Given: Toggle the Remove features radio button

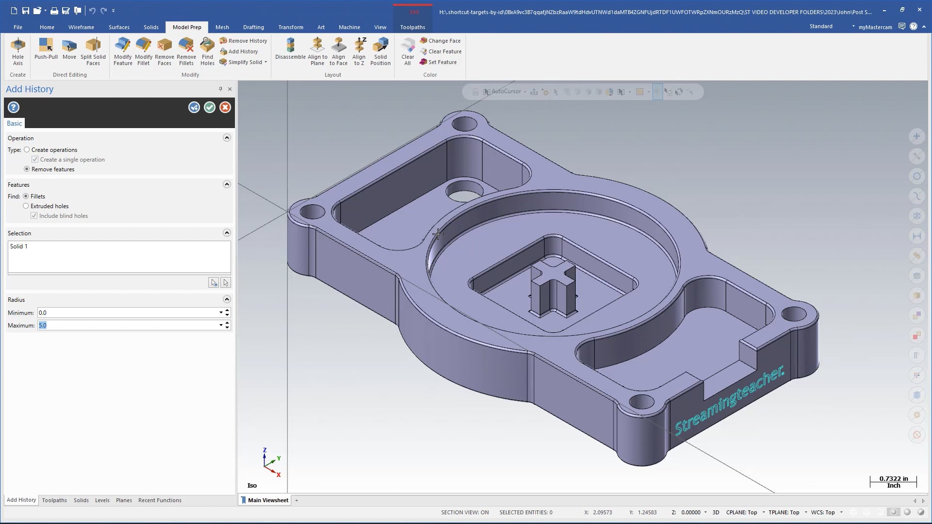Looking at the screenshot, I should [27, 169].
